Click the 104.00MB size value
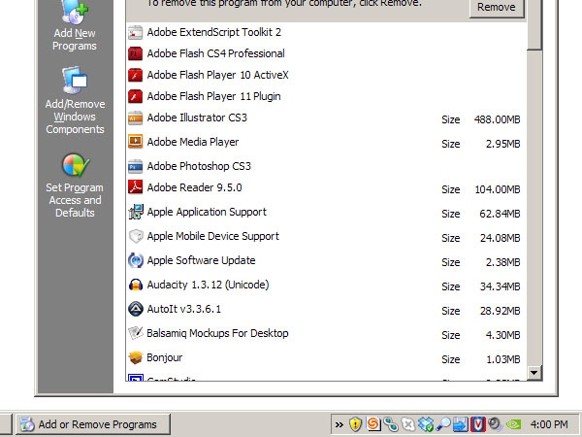582x437 pixels. 498,189
